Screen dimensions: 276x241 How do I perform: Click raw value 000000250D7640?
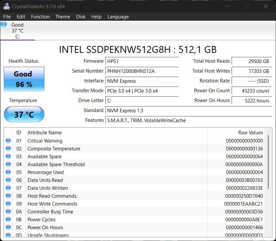coord(244,196)
